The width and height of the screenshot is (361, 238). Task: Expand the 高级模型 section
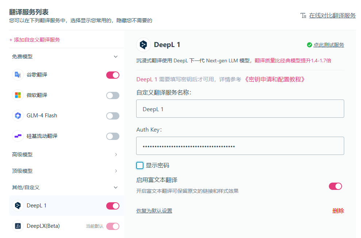coord(116,155)
